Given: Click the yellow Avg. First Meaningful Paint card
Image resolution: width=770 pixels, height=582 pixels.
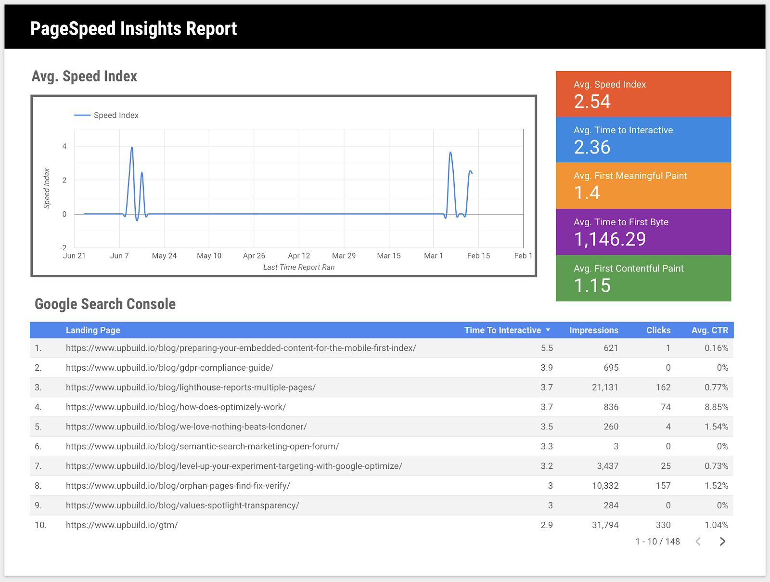Looking at the screenshot, I should 643,186.
